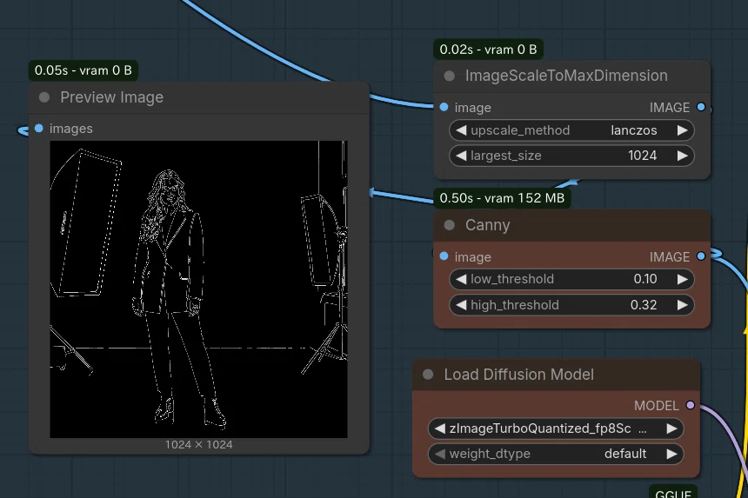Decrease high_threshold with left arrow

[461, 305]
